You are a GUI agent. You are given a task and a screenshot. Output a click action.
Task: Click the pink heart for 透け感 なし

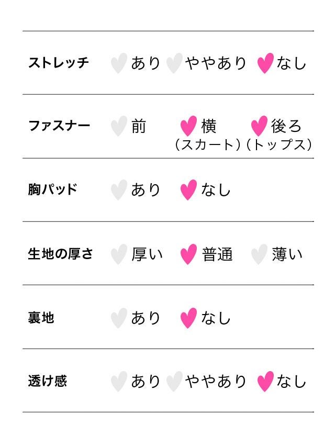[x=265, y=382]
